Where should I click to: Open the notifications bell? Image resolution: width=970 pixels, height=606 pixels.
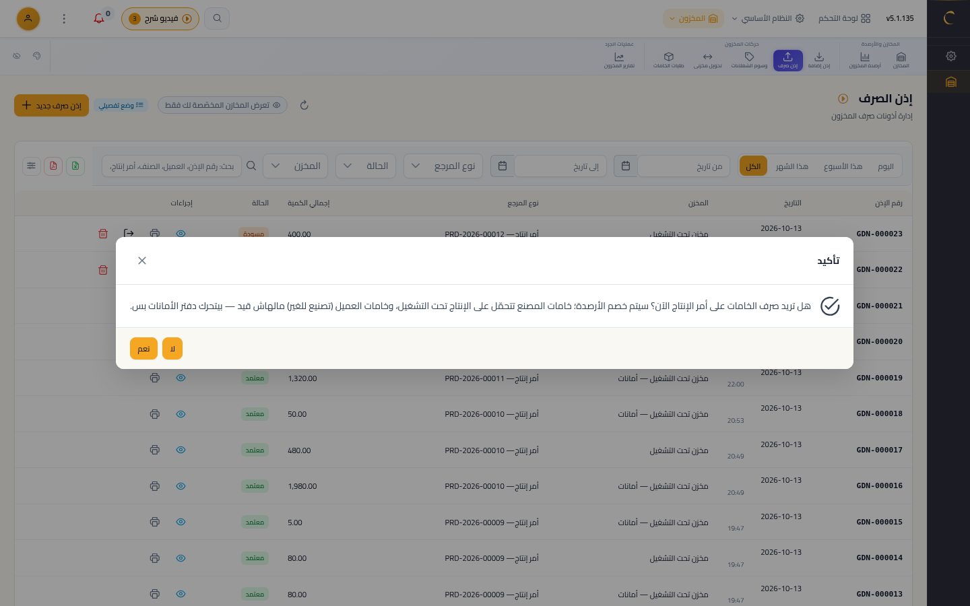coord(99,19)
